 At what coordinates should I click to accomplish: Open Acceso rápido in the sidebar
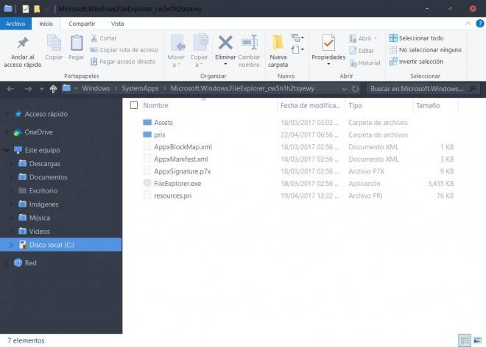click(46, 114)
